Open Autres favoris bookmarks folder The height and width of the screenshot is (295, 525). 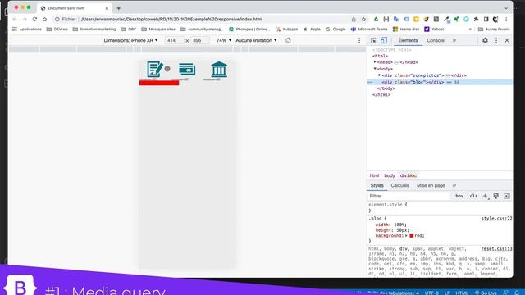494,29
